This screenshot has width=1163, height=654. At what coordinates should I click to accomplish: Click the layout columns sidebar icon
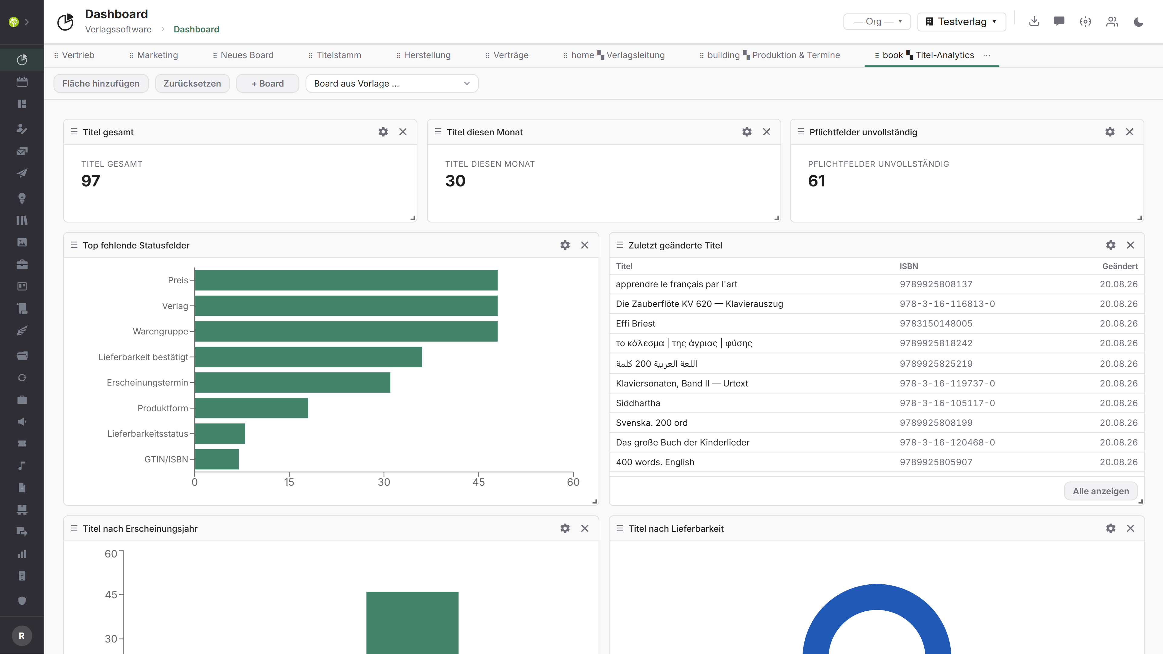coord(22,104)
